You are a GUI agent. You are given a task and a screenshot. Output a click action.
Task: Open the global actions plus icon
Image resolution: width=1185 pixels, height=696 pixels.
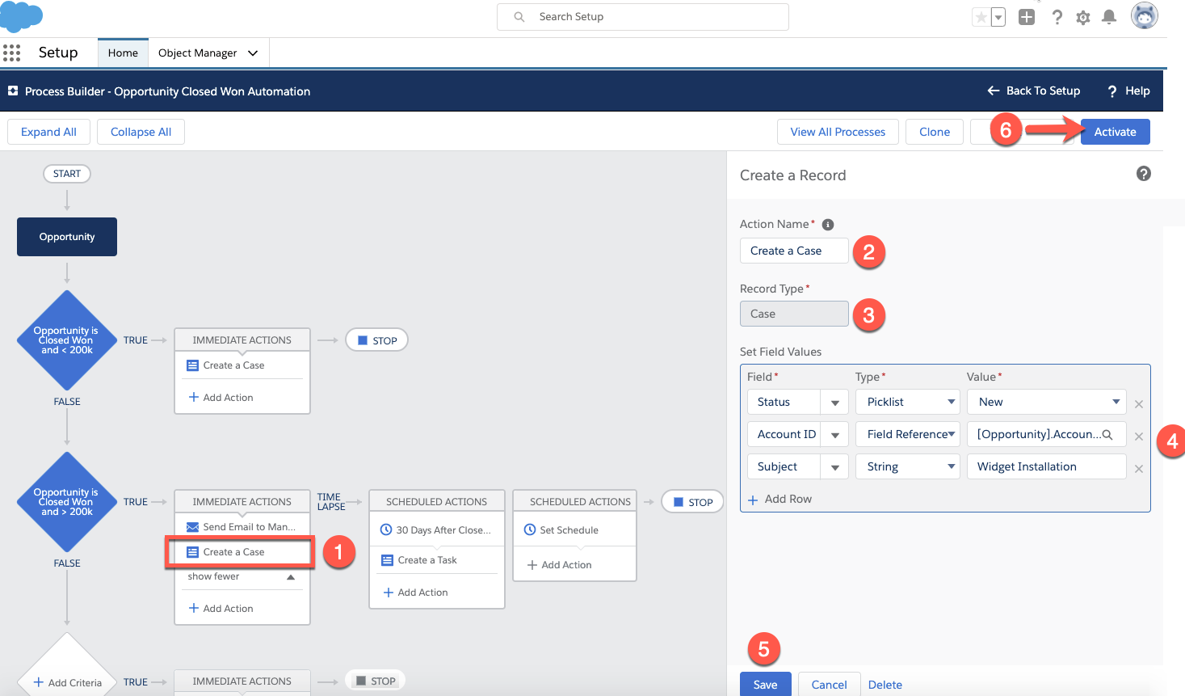[1027, 17]
